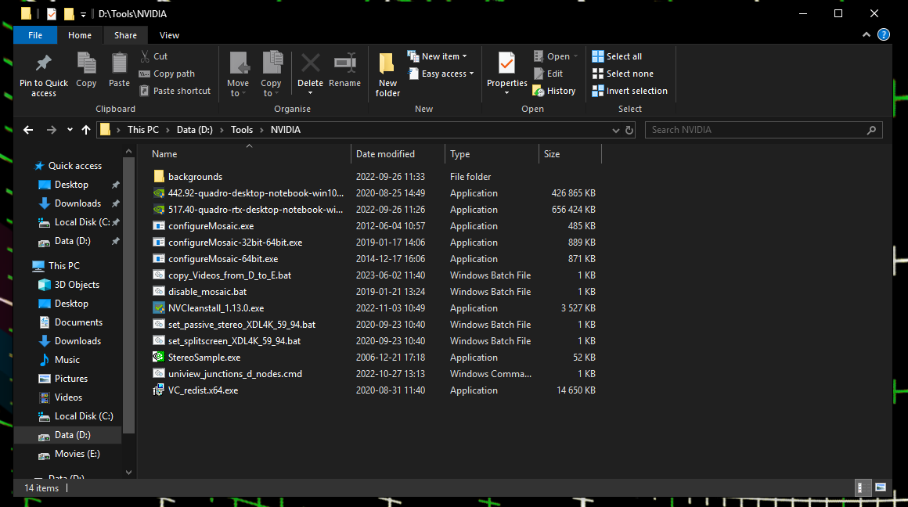Select configureMosaic-64bit.exe

[223, 259]
